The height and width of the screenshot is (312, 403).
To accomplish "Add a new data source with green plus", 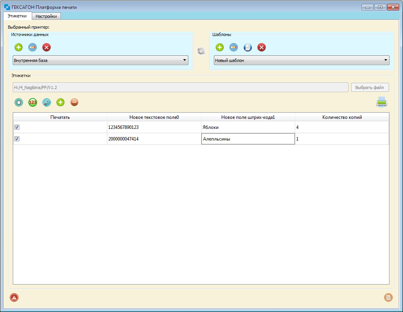I will click(19, 48).
